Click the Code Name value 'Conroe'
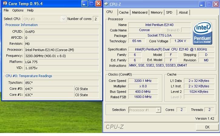 click(144, 30)
